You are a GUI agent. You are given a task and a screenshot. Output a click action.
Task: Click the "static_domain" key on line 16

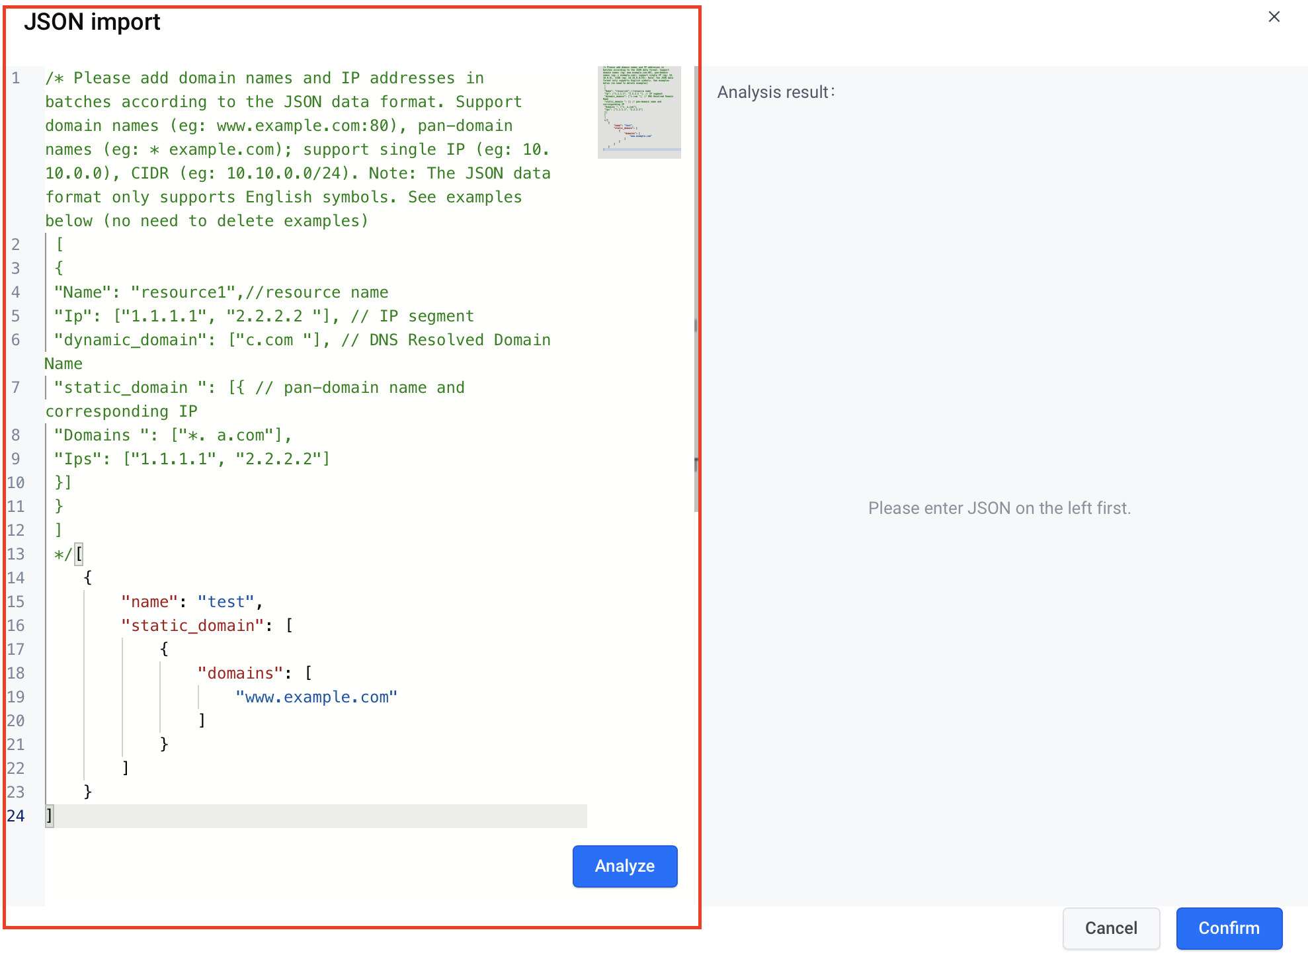click(192, 625)
